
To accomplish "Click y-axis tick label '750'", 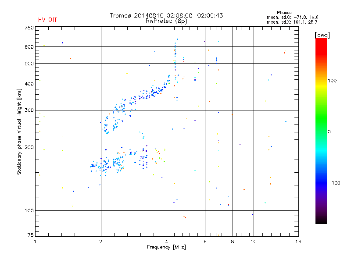I will [29, 28].
